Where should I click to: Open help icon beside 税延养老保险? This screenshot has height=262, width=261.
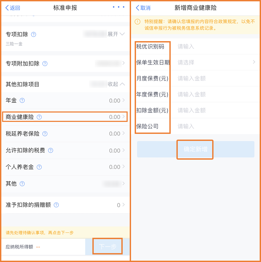(45, 134)
